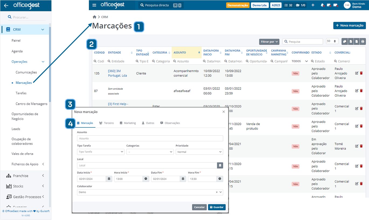Delete the marcação for 3M Portugal
Image resolution: width=369 pixels, height=220 pixels.
click(x=361, y=73)
